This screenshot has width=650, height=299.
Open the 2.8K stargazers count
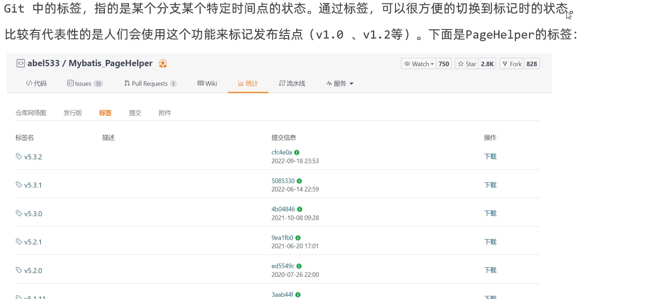(x=487, y=64)
